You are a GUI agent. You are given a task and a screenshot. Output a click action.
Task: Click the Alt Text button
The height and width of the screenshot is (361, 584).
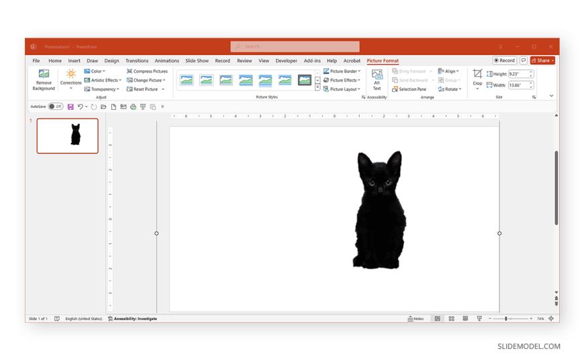pos(377,80)
